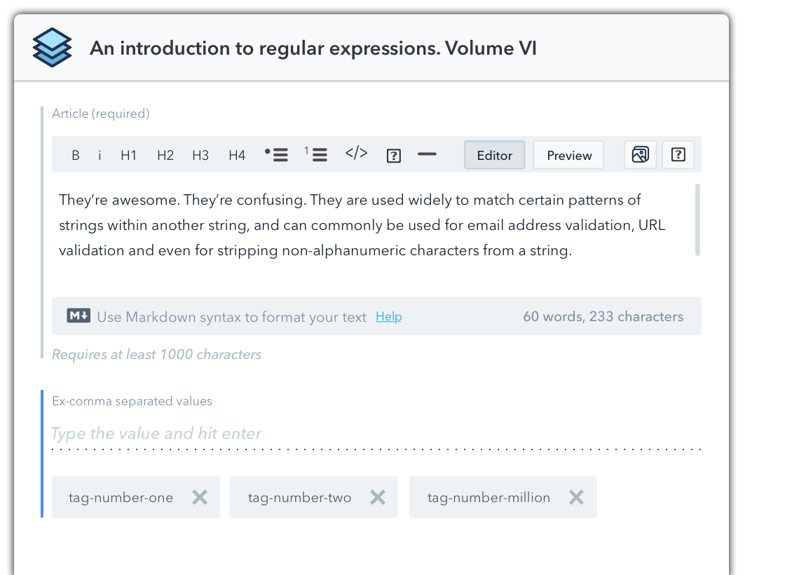Insert an H1 heading
This screenshot has width=799, height=575.
[x=128, y=155]
